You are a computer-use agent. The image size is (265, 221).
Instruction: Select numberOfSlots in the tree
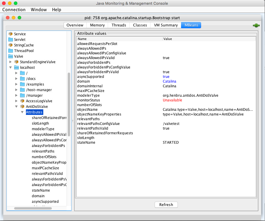[x=44, y=157]
